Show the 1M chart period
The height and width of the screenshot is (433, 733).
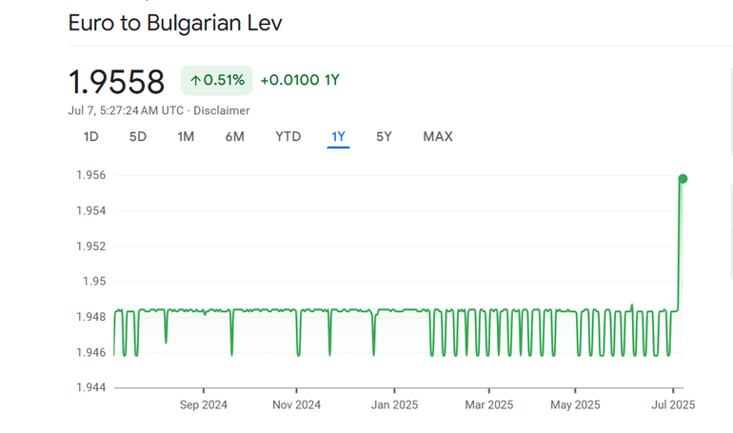pyautogui.click(x=186, y=136)
